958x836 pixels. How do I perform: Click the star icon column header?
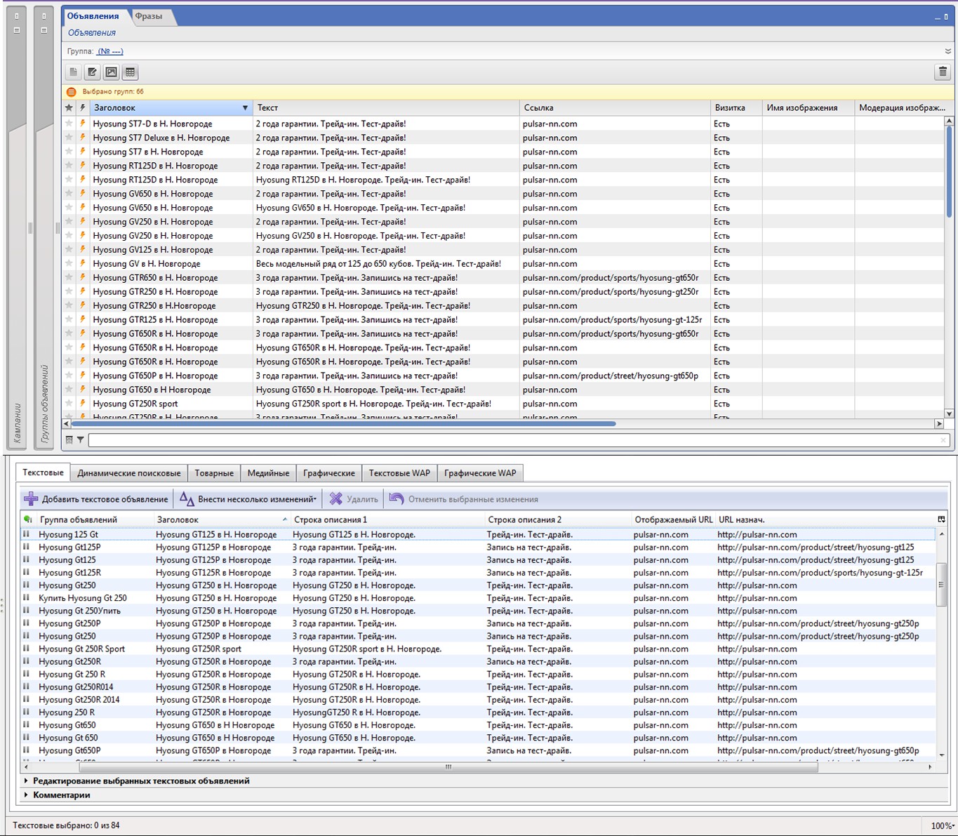coord(69,108)
